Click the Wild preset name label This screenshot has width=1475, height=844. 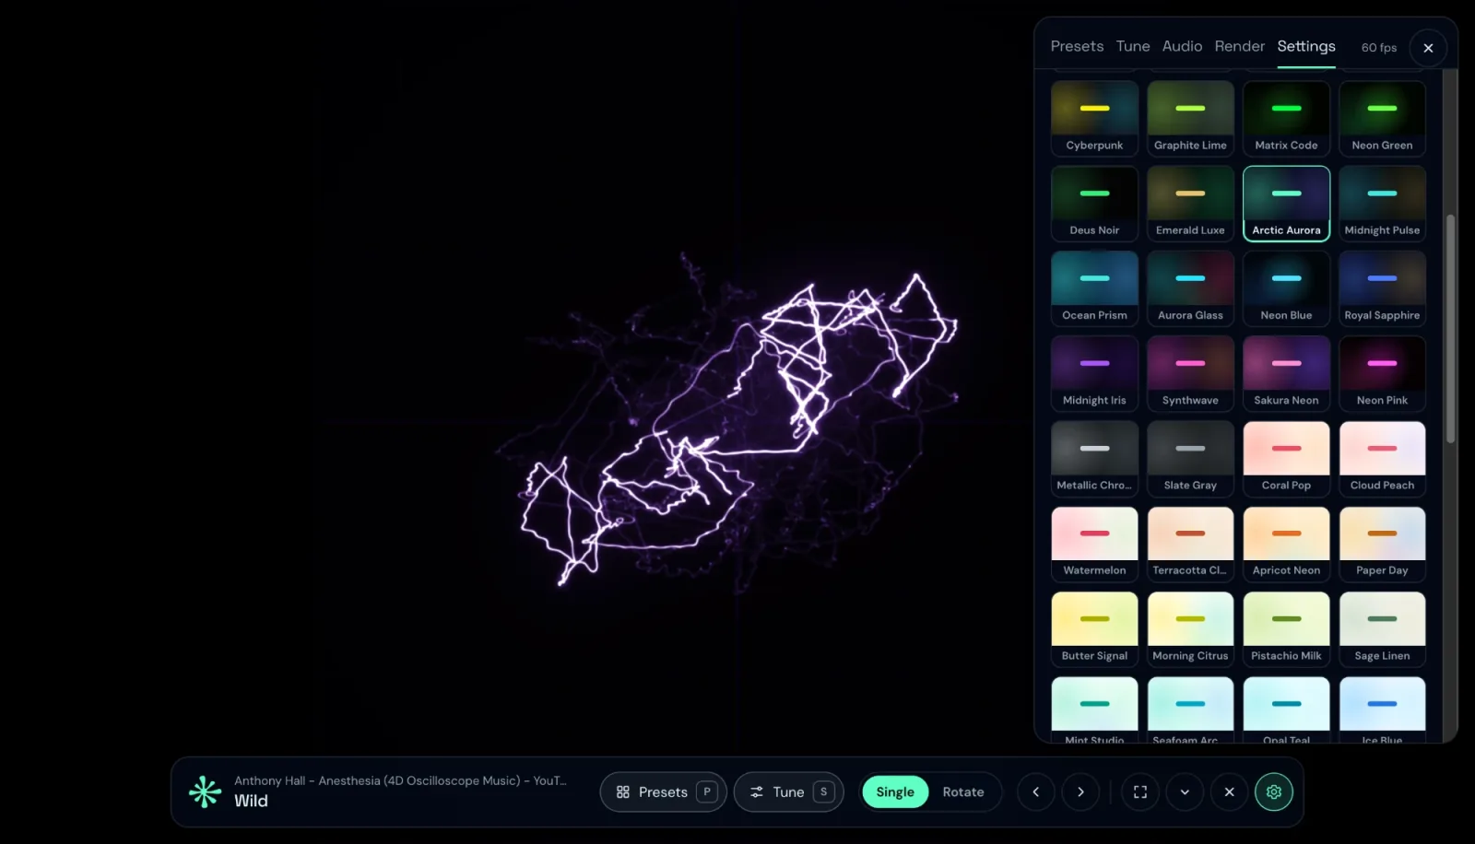[x=251, y=801]
